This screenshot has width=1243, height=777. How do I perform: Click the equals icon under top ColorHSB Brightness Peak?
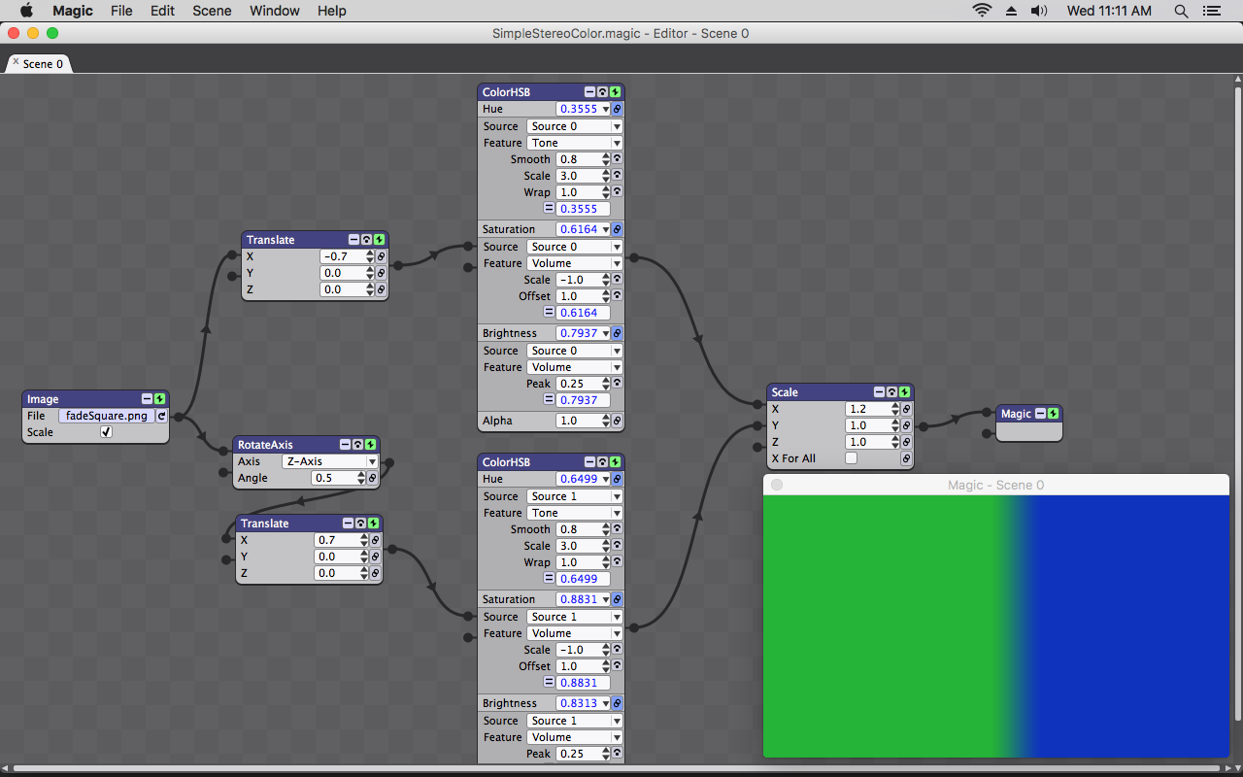tap(548, 399)
